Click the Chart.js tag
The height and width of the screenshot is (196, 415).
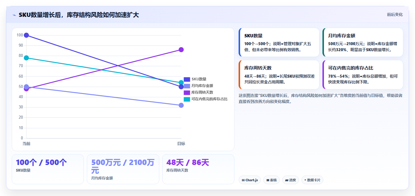point(250,180)
